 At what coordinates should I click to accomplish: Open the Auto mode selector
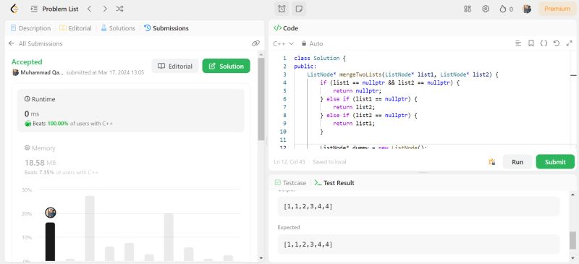pyautogui.click(x=313, y=43)
